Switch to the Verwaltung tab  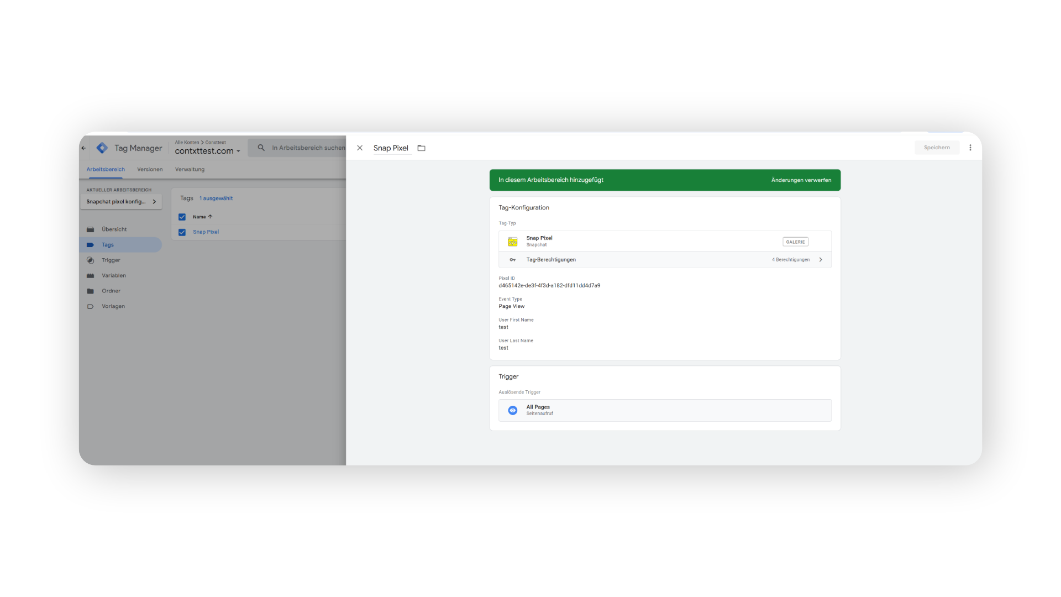(190, 170)
